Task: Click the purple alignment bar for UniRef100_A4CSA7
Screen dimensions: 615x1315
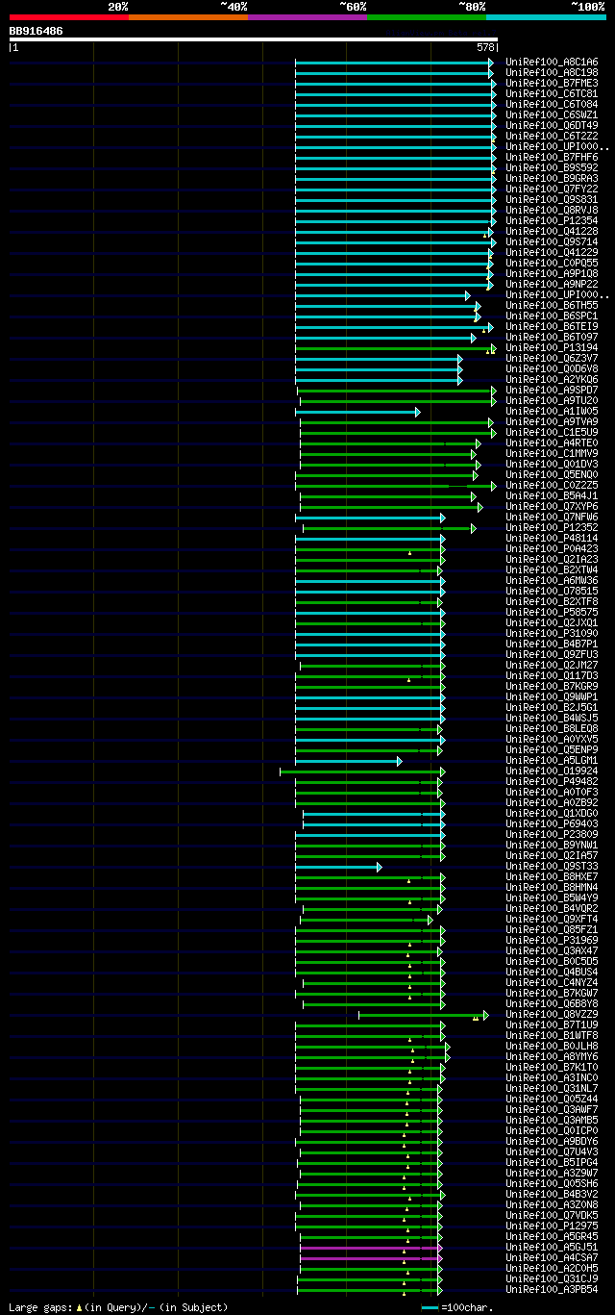Action: coord(371,1257)
